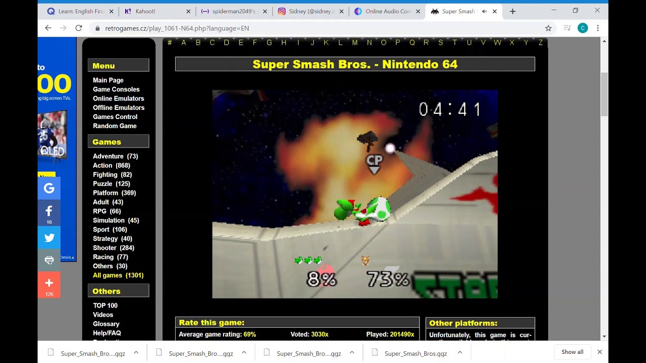646x363 pixels.
Task: Select Fighting (82) category
Action: tap(112, 174)
